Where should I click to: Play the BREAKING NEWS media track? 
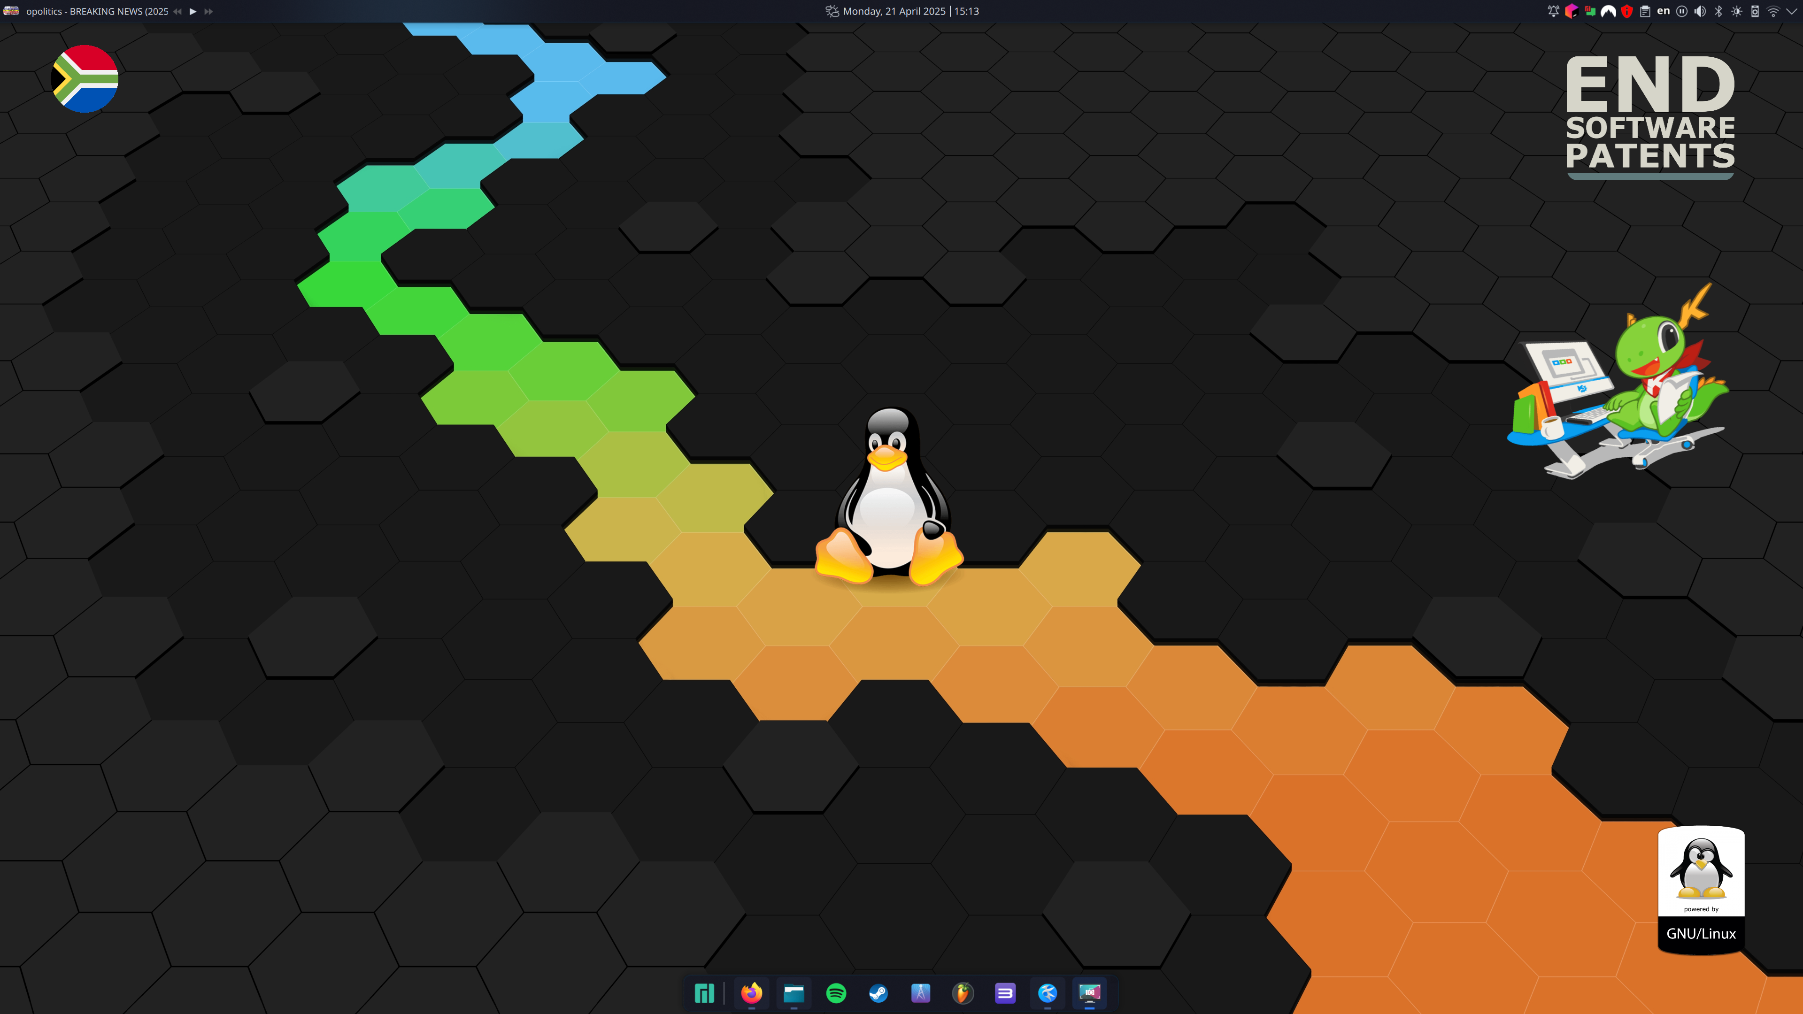point(193,11)
